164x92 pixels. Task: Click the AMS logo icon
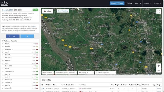pos(5,4)
